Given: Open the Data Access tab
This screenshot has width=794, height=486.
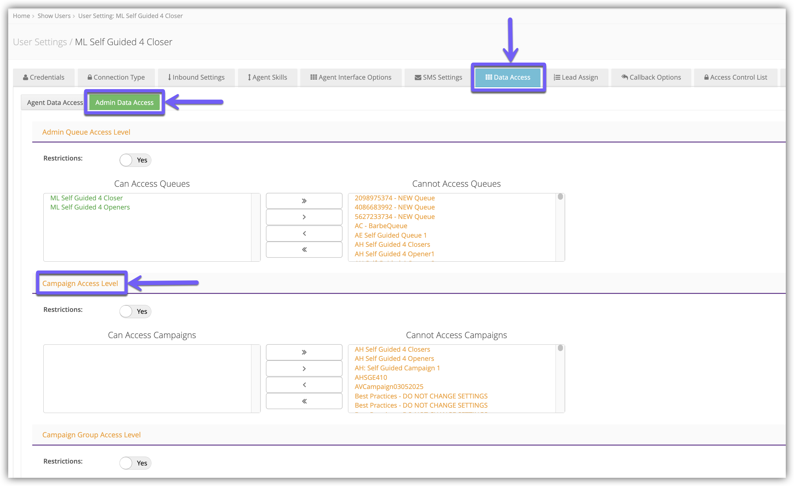Looking at the screenshot, I should 508,77.
